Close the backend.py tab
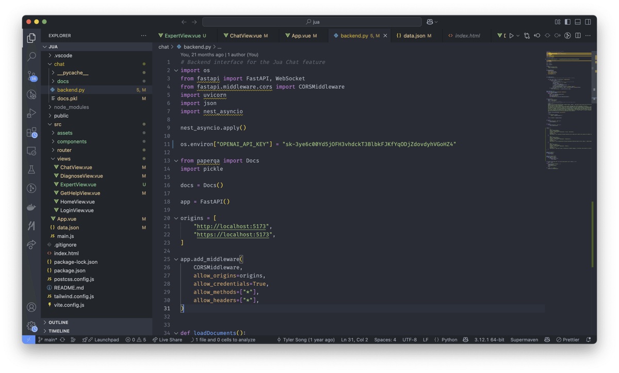 385,36
